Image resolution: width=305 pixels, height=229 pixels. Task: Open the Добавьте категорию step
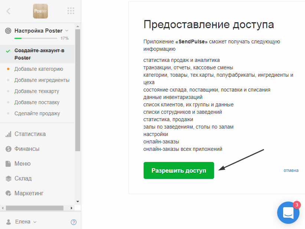[x=39, y=69]
